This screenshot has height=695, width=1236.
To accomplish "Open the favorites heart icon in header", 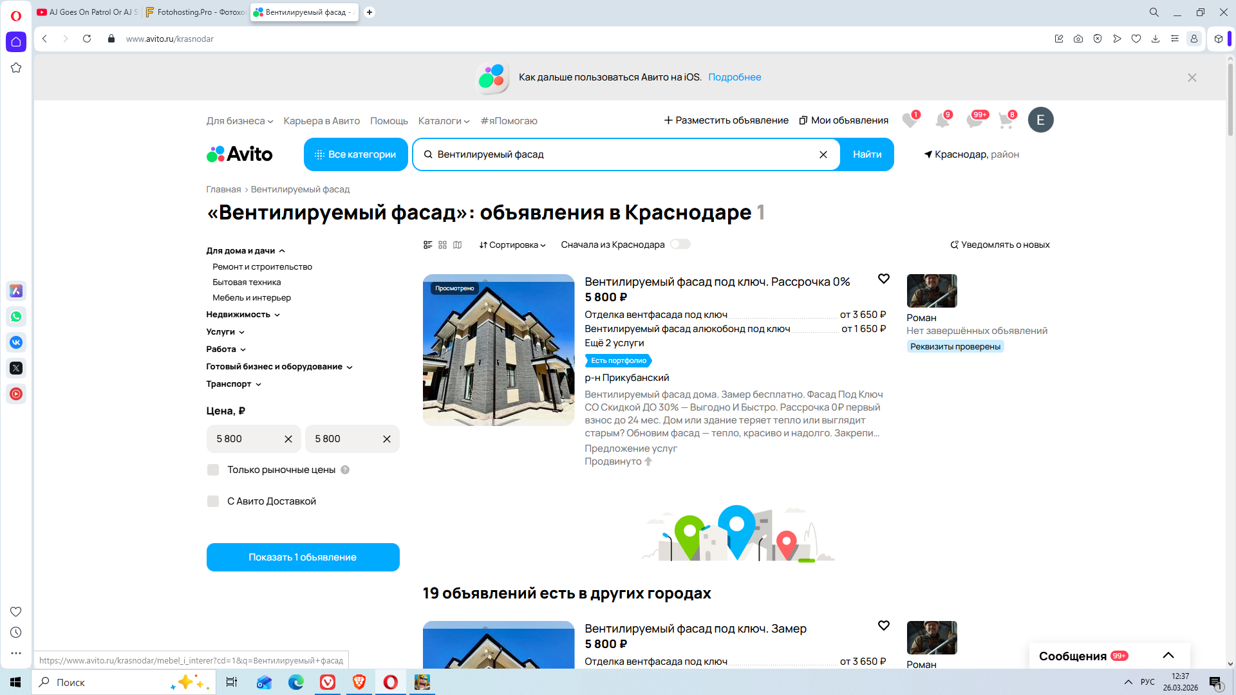I will pos(909,120).
